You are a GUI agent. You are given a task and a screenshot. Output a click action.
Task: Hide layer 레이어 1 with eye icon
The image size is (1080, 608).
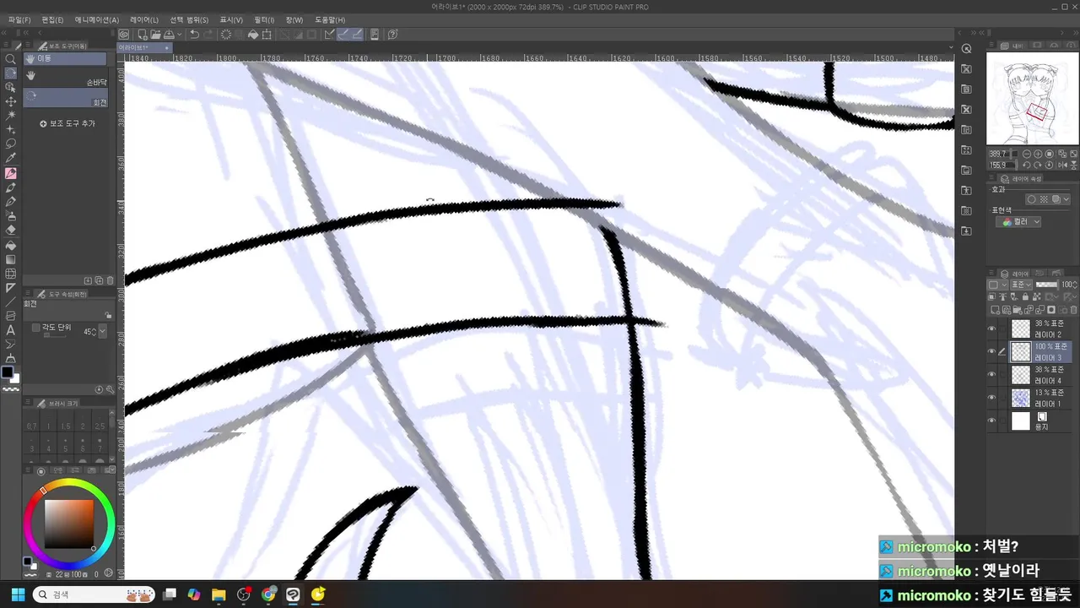[x=991, y=398]
